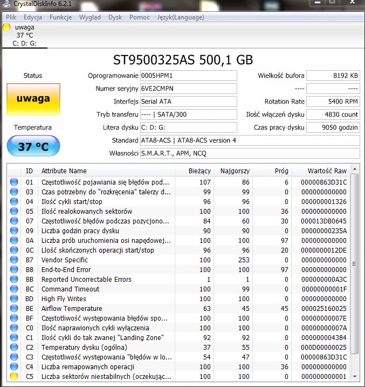
Task: Select the Liczba sektorów niestabilnych row name
Action: (106, 376)
